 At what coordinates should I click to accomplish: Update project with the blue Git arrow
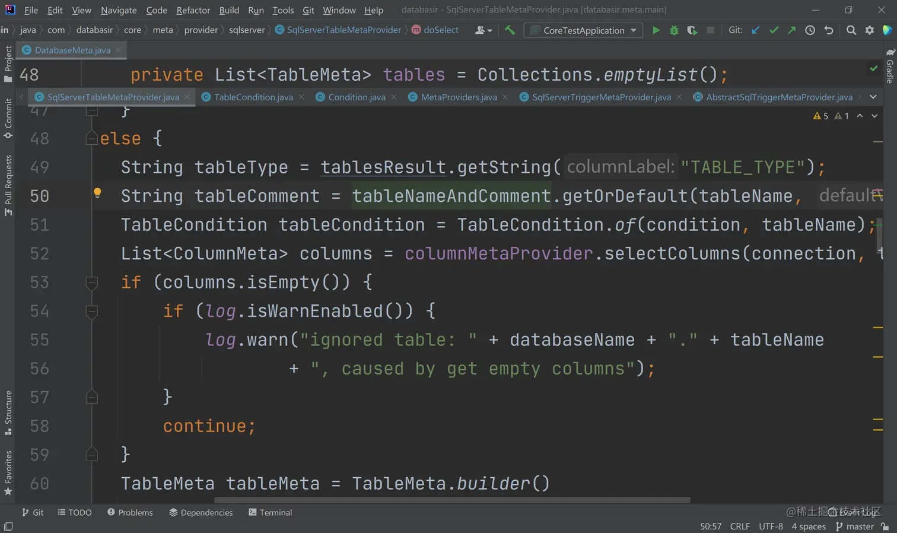(x=755, y=30)
